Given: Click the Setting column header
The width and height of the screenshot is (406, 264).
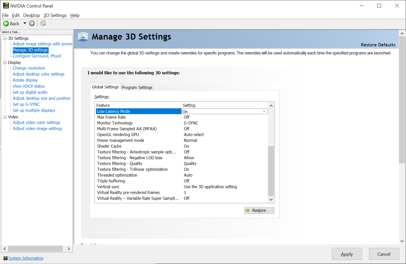Looking at the screenshot, I should 224,105.
